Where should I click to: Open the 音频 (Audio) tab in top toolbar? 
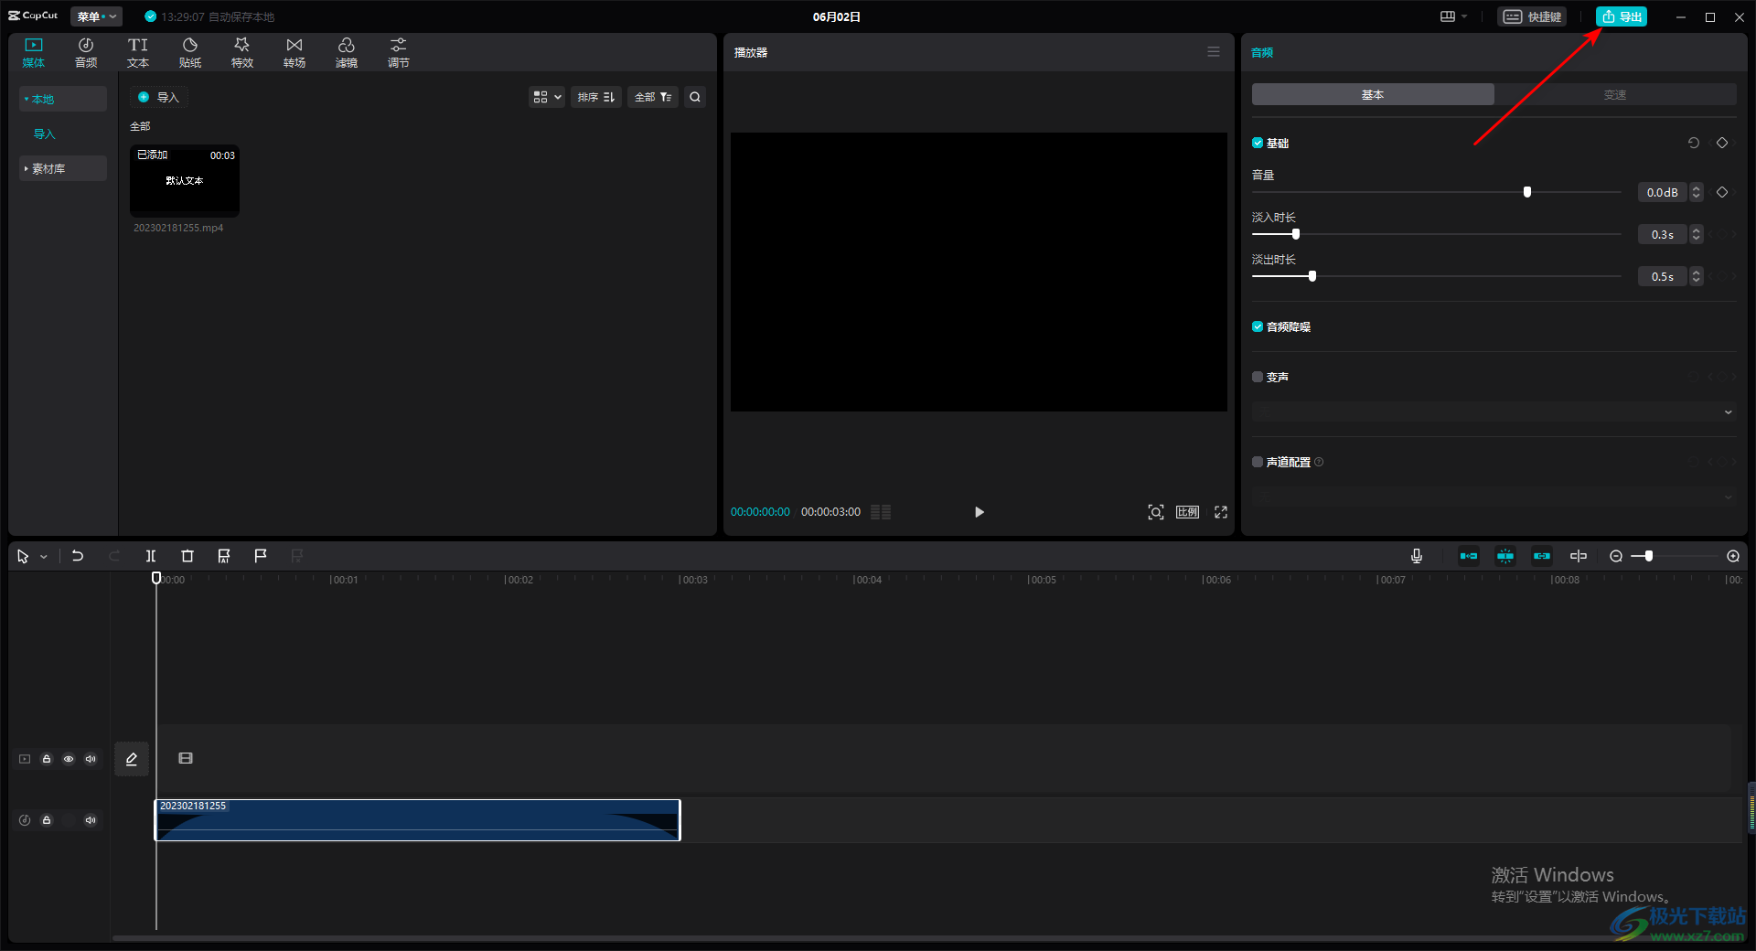[x=86, y=53]
